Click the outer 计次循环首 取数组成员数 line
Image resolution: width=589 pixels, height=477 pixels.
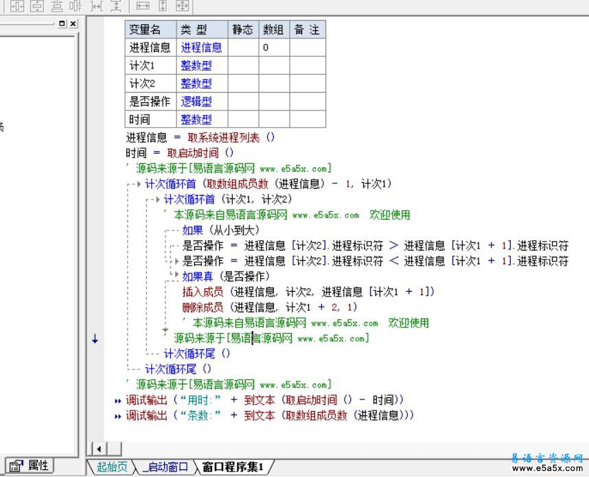268,184
